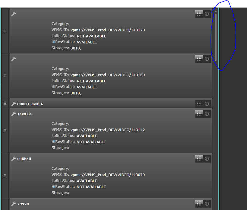Click wrench icon of item 143169
The width and height of the screenshot is (247, 210).
(14, 59)
